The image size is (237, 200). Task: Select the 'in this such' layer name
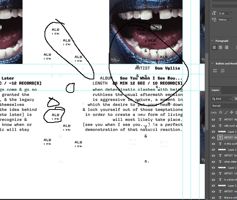click(230, 144)
